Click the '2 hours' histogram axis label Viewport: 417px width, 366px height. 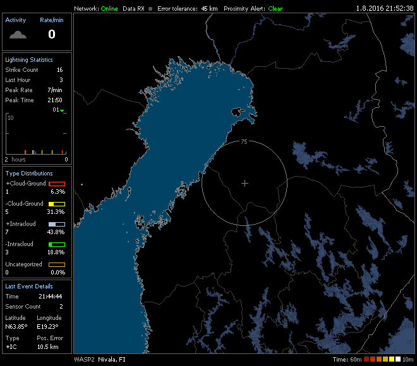pyautogui.click(x=15, y=160)
